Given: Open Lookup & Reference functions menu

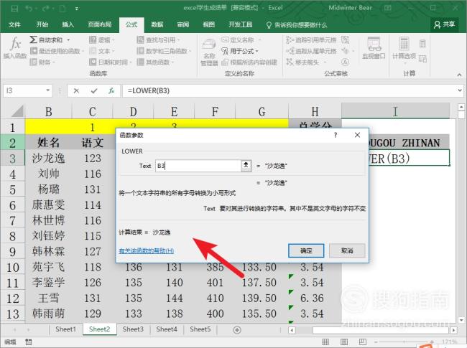Looking at the screenshot, I should (158, 40).
